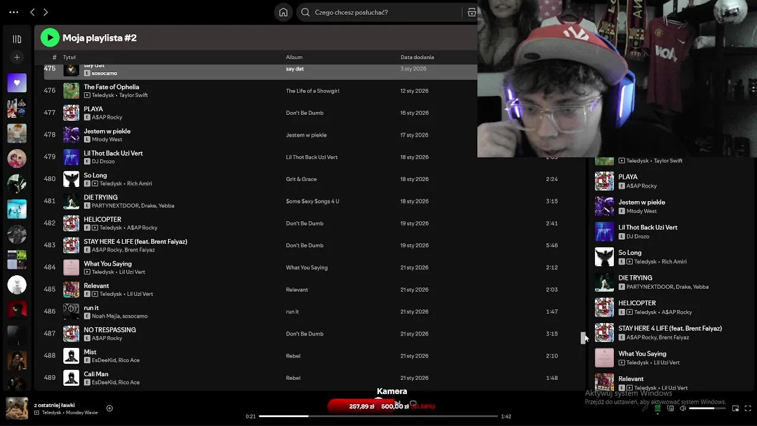Open Liked Songs heart tile in the sidebar
The width and height of the screenshot is (757, 426).
pyautogui.click(x=17, y=83)
